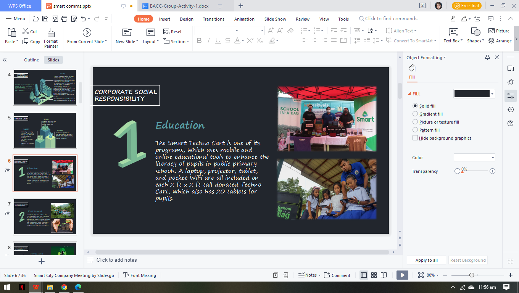519x293 pixels.
Task: Click the Share icon in top right
Action: pyautogui.click(x=464, y=19)
